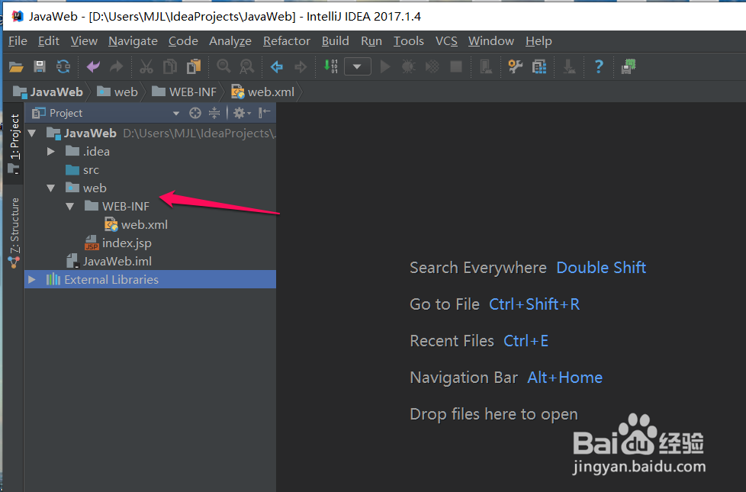Click the Synchronize toolbar icon
This screenshot has width=746, height=492.
pos(63,66)
